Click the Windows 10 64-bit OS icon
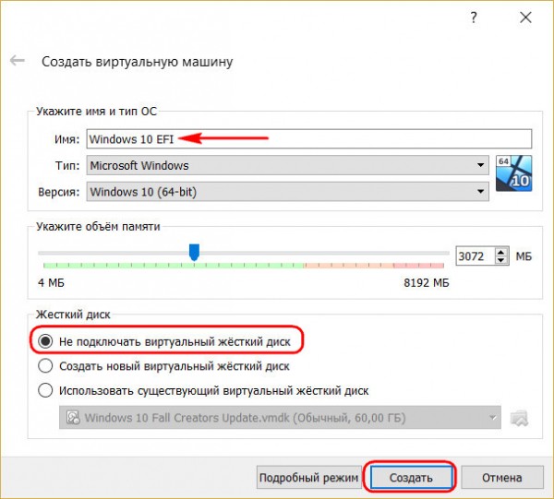The image size is (554, 499). pyautogui.click(x=513, y=173)
